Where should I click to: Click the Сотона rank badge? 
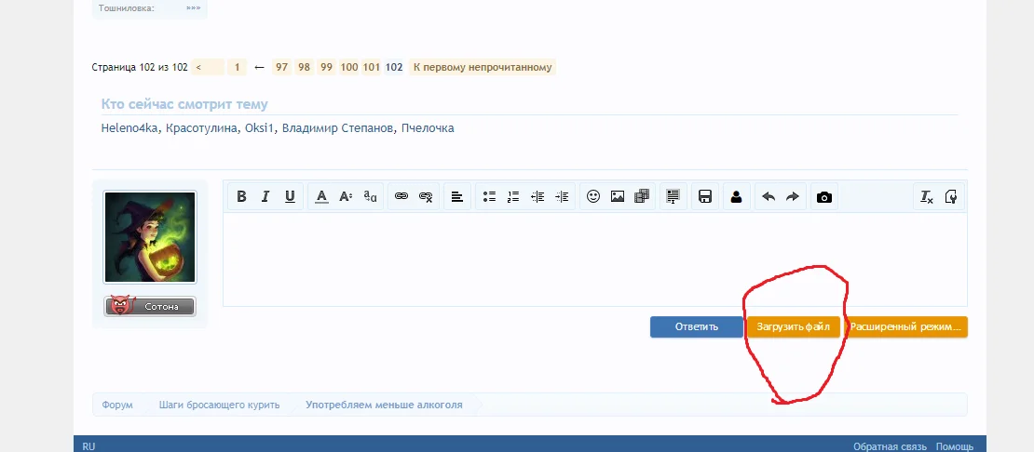click(x=150, y=306)
